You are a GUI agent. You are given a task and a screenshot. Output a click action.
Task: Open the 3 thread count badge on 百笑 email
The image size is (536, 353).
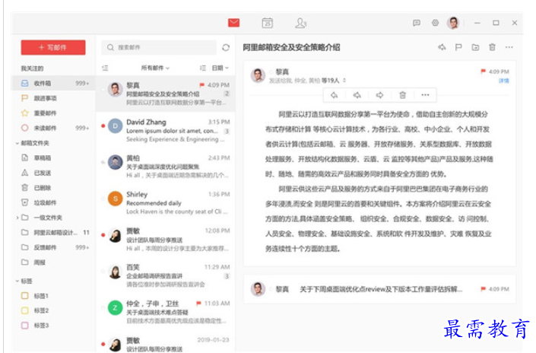(227, 276)
